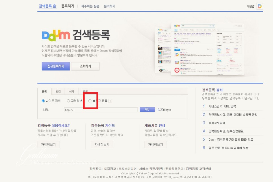Screen dimensions: 273x182
Task: Click the exclamation info icon beside 블로그 등록
Action: pyautogui.click(x=110, y=101)
